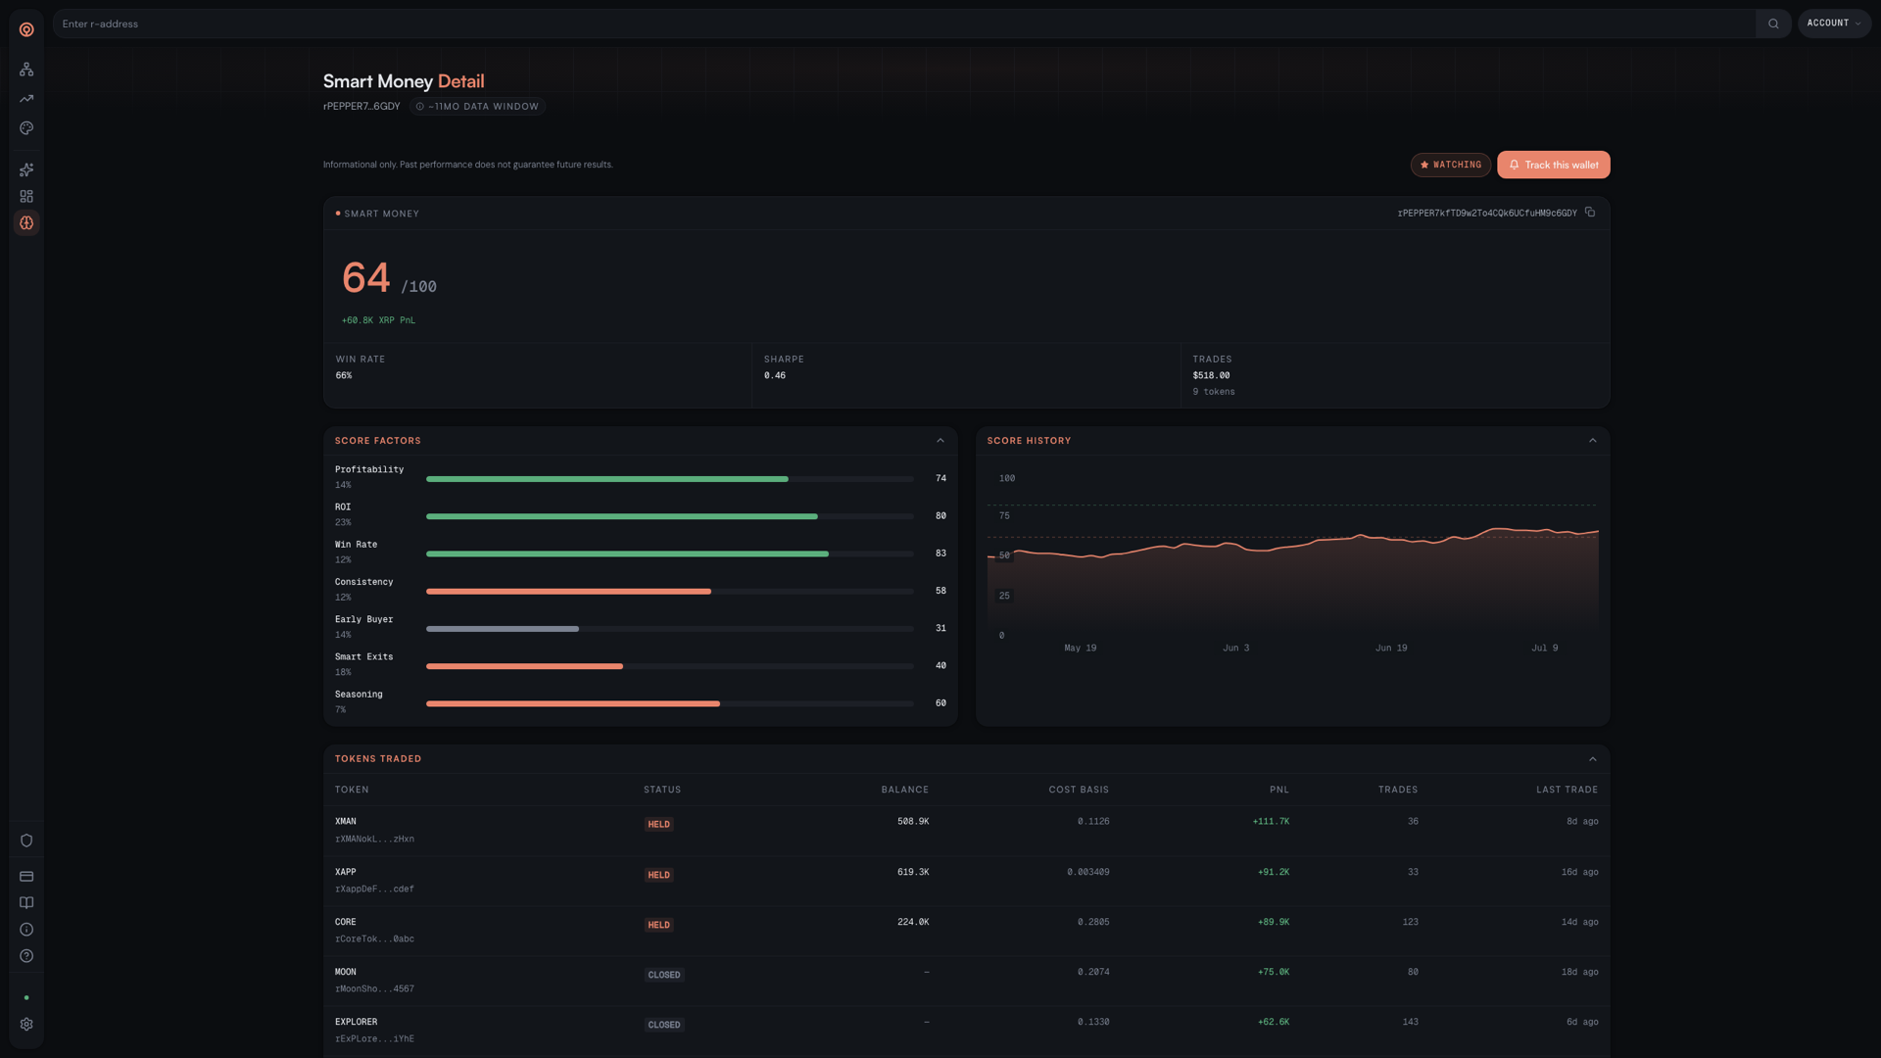
Task: Open the question mark help icon
Action: [26, 956]
